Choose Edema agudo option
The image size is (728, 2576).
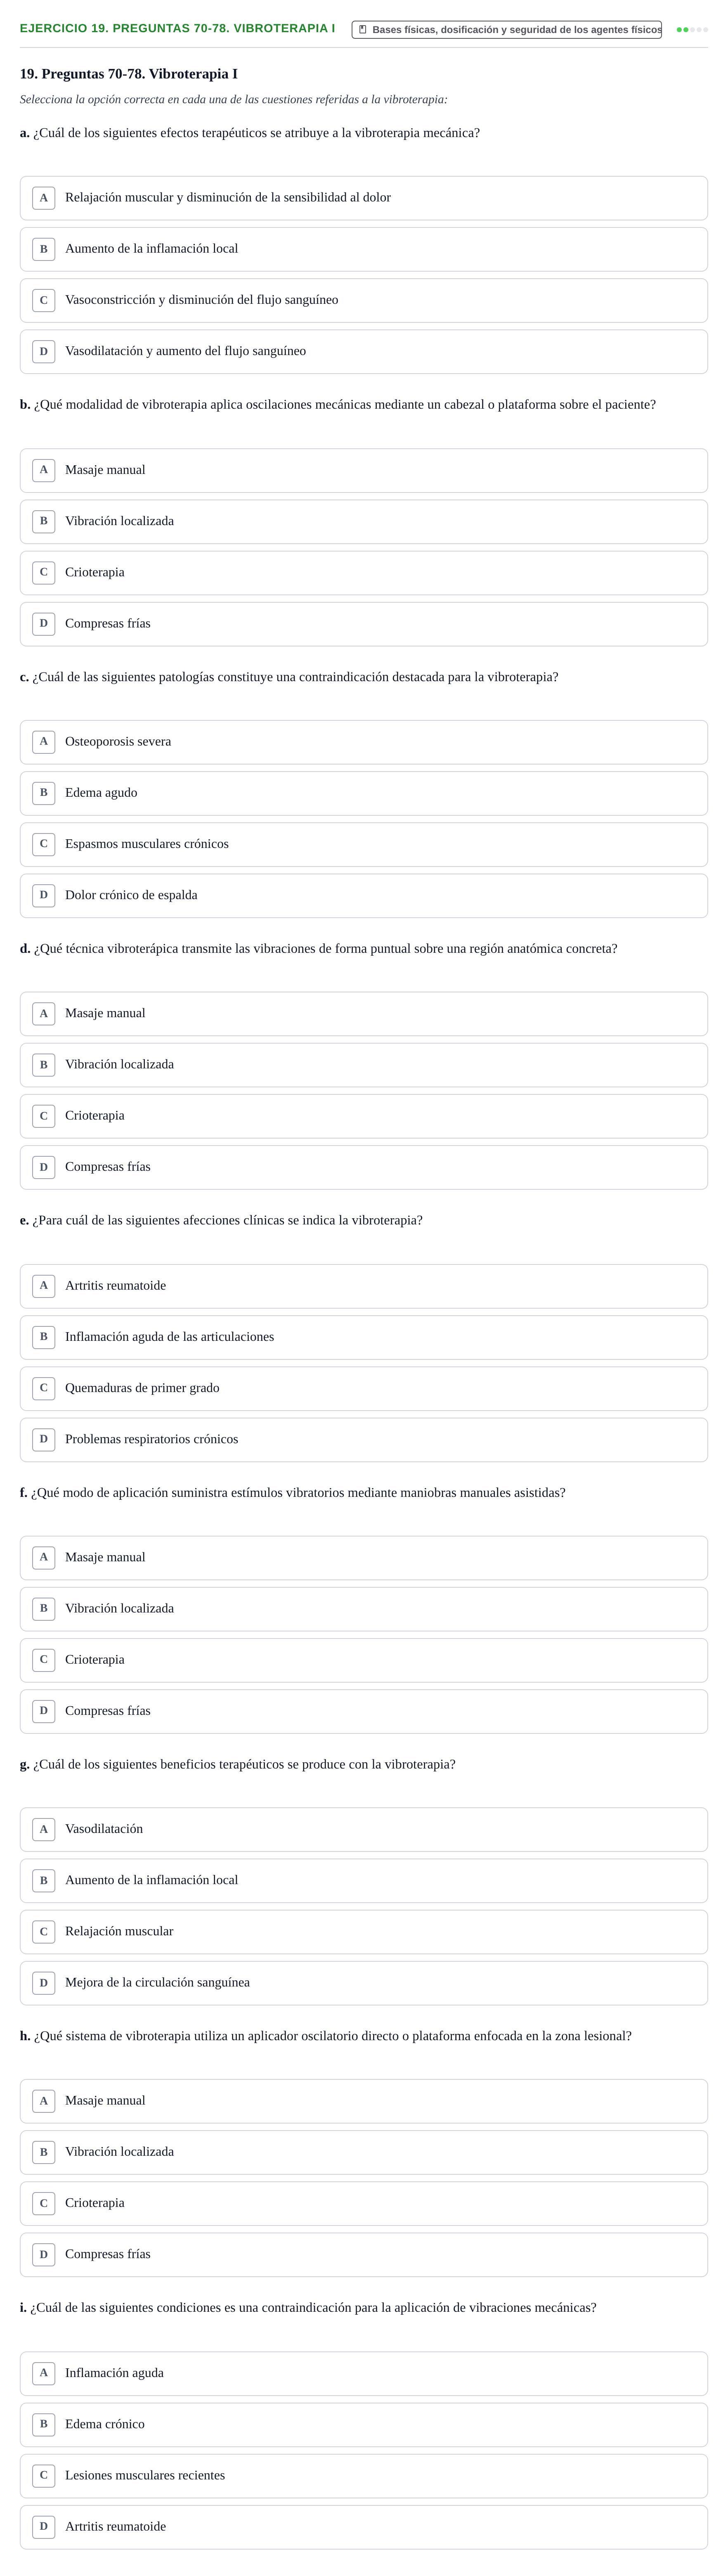click(x=364, y=794)
